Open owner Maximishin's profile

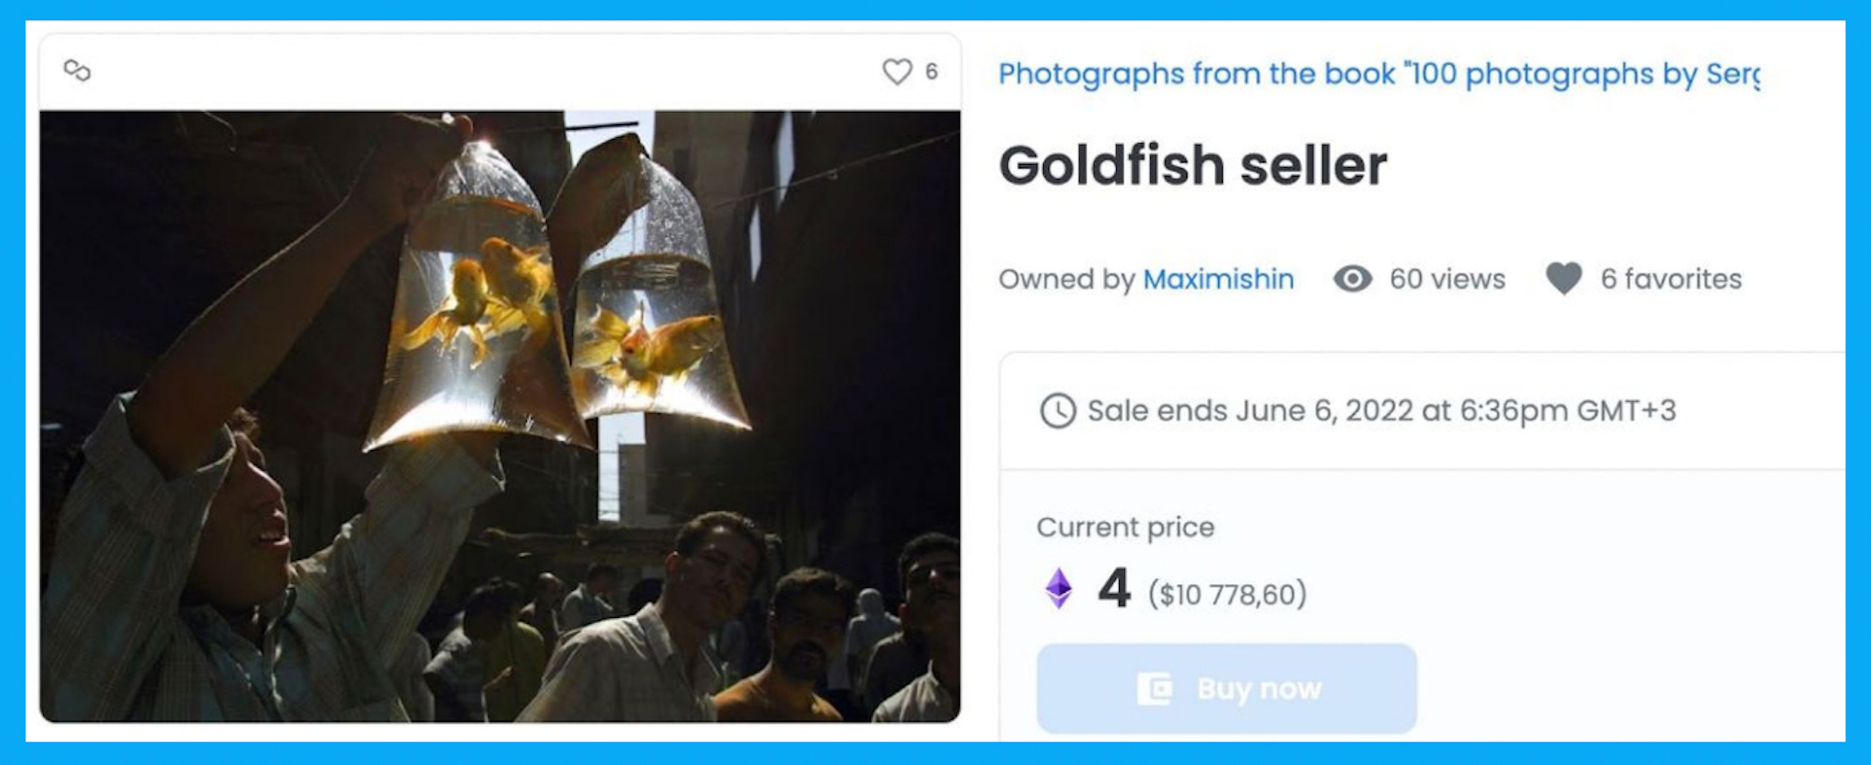pos(1218,279)
